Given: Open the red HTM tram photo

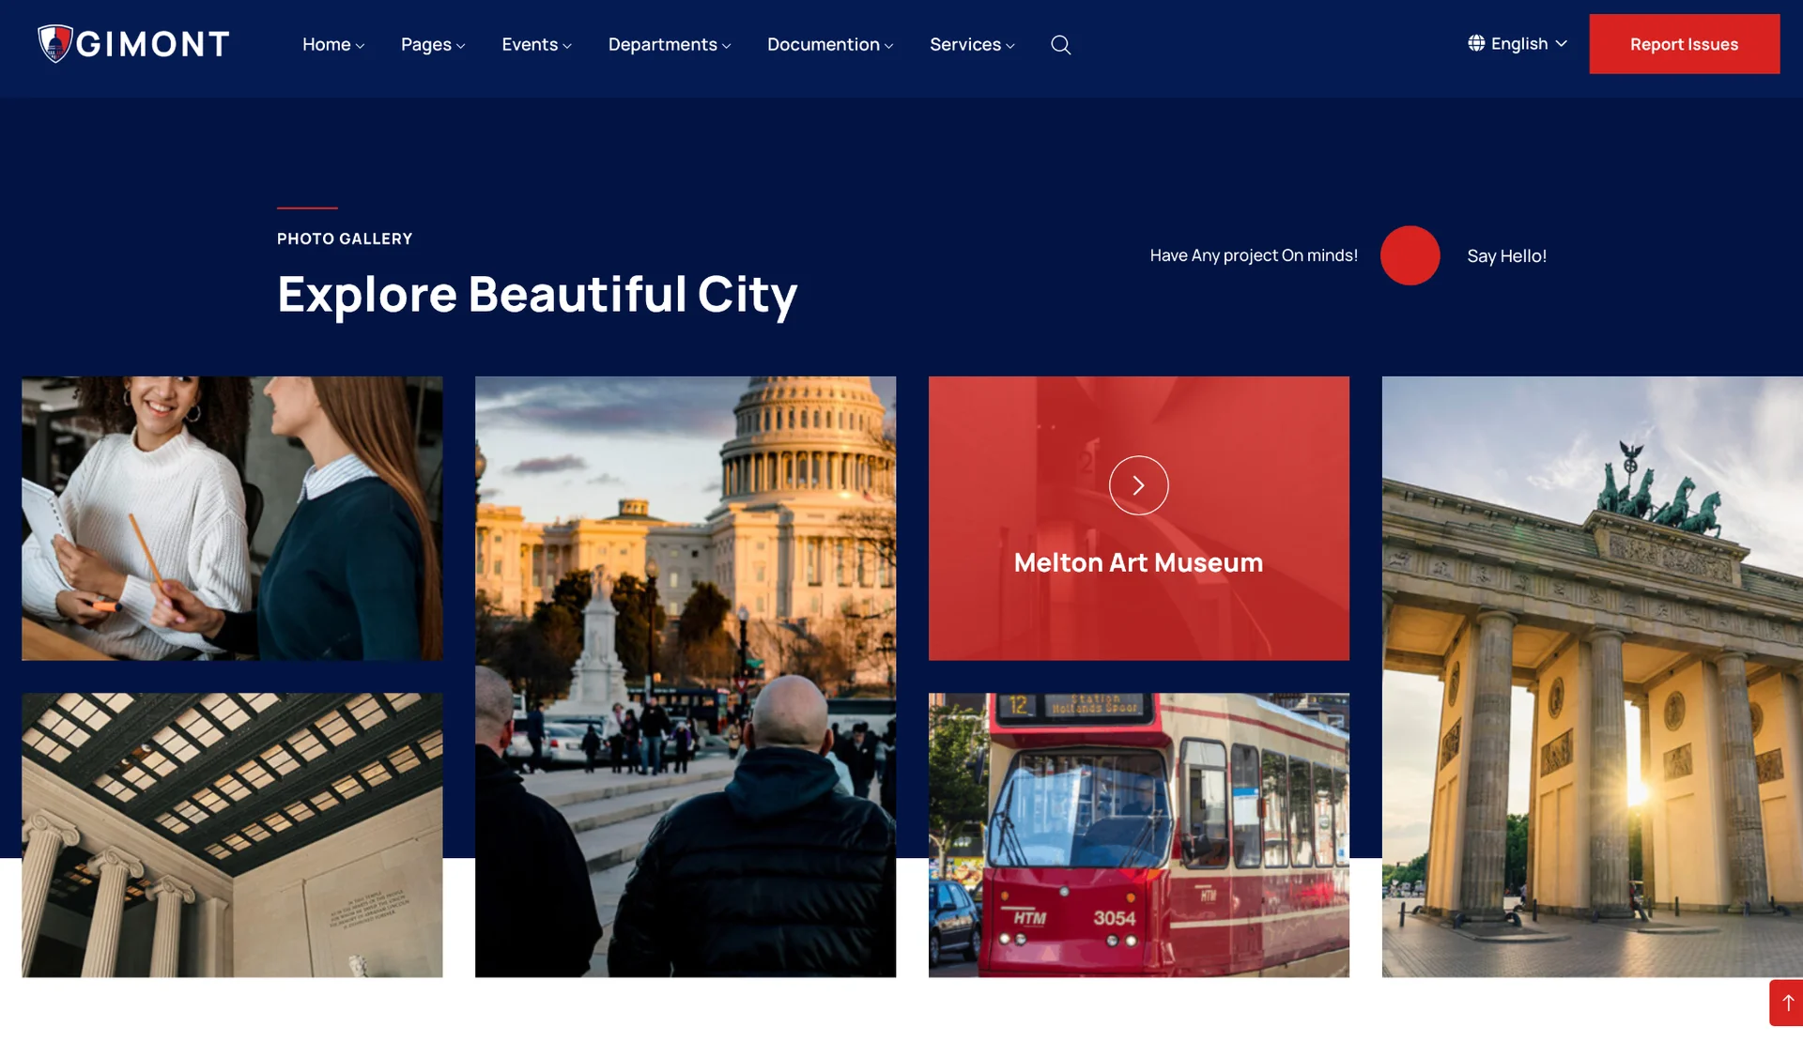Looking at the screenshot, I should [x=1138, y=835].
